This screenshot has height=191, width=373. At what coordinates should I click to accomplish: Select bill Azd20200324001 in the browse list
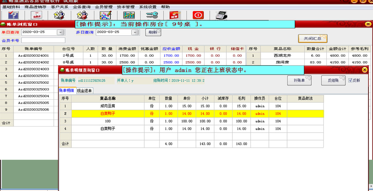click(x=33, y=56)
